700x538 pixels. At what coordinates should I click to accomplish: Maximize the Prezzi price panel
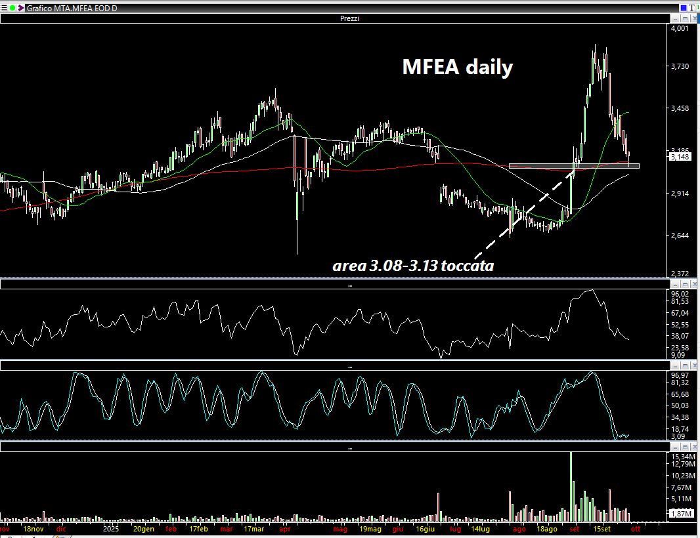coord(685,19)
